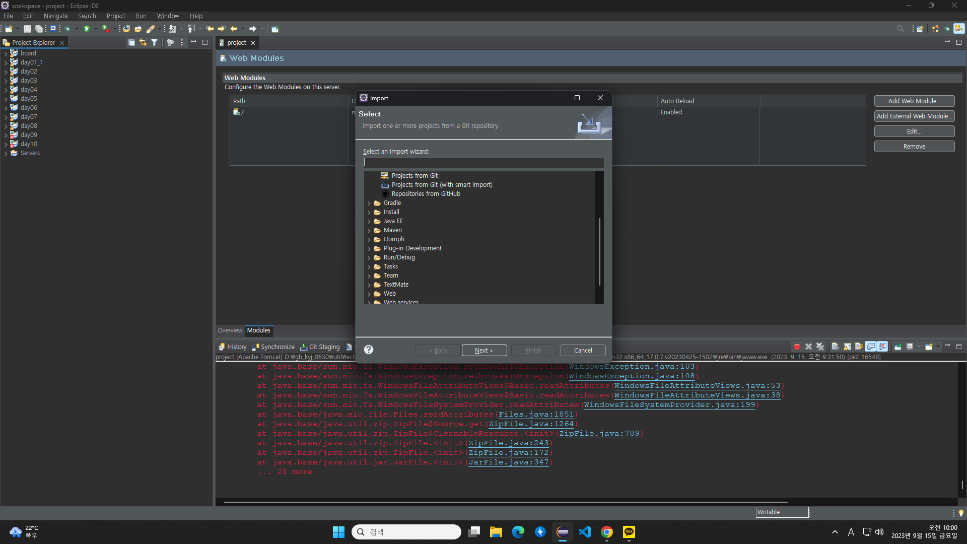This screenshot has width=967, height=544.
Task: Click the Next Edit Location icon
Action: click(x=221, y=29)
